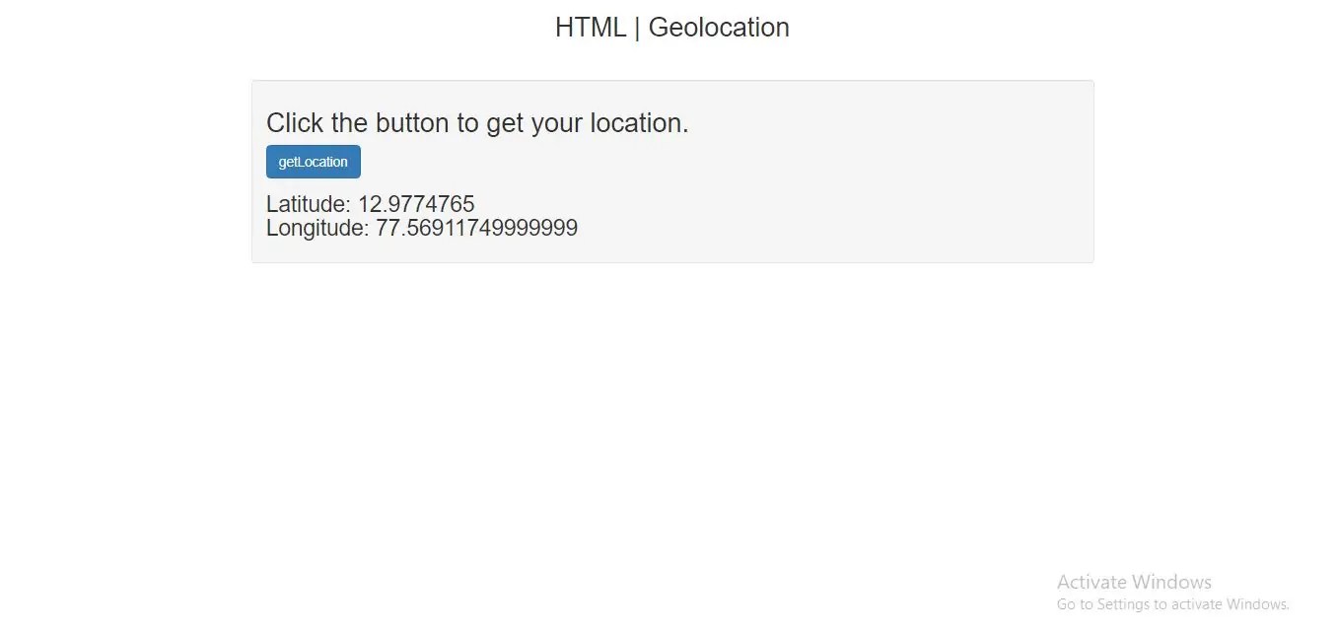Click the blue getLocation button again
This screenshot has height=633, width=1337.
point(313,161)
